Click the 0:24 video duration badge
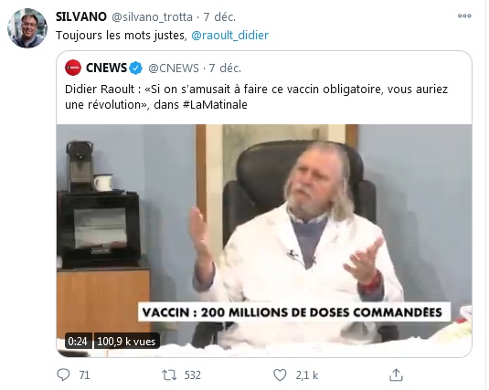 click(x=78, y=341)
